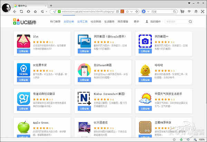Install the Nimbus Screenshot plugin
This screenshot has height=142, width=207.
point(85,108)
